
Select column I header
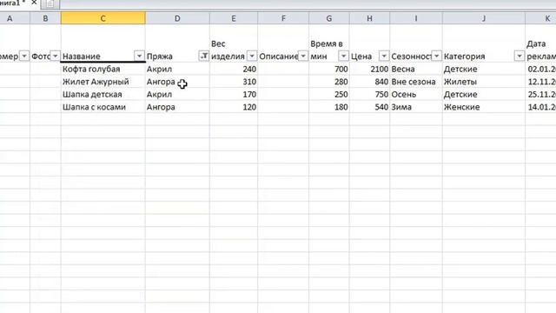(x=416, y=18)
